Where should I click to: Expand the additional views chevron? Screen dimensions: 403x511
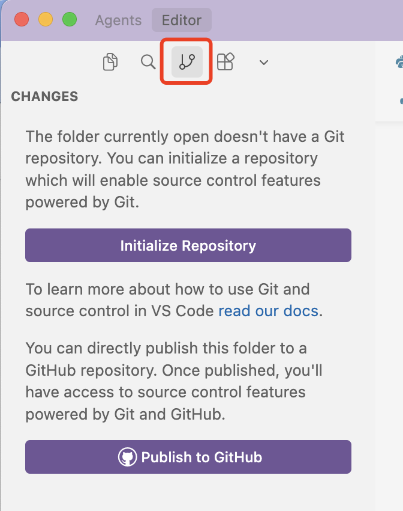pyautogui.click(x=263, y=62)
